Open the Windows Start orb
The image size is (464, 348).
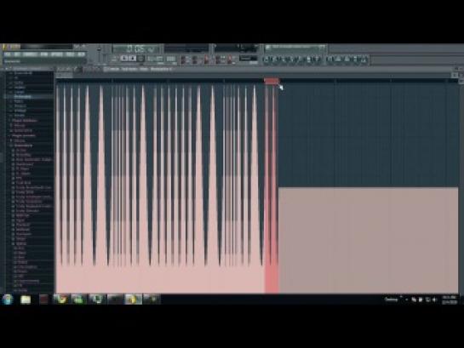click(x=8, y=300)
